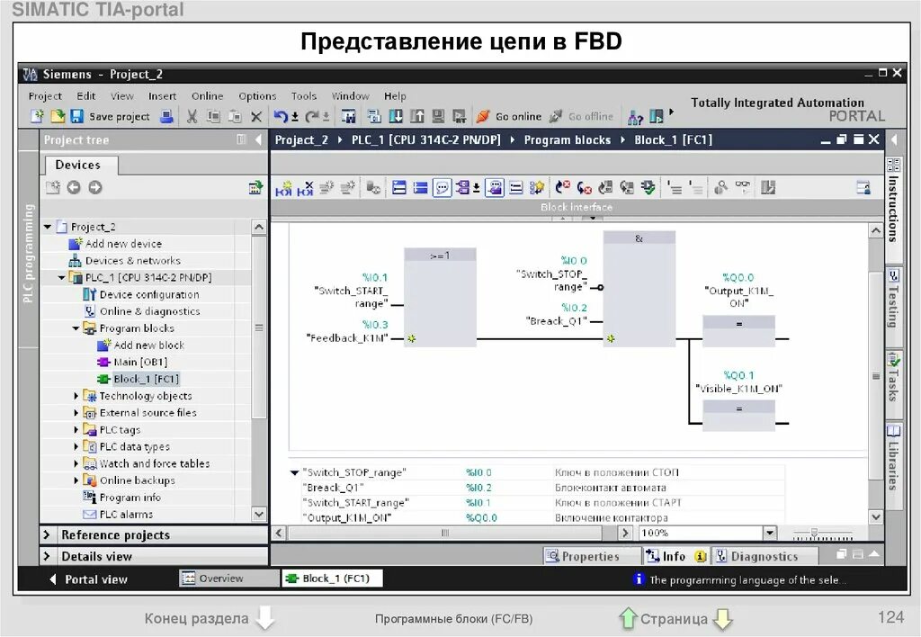
Task: Collapse the Project_2 tree node
Action: pos(48,227)
